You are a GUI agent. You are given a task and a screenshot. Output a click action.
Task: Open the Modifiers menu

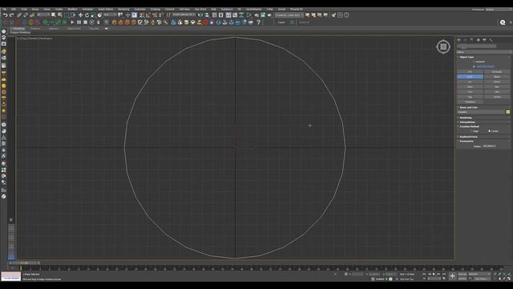(72, 9)
